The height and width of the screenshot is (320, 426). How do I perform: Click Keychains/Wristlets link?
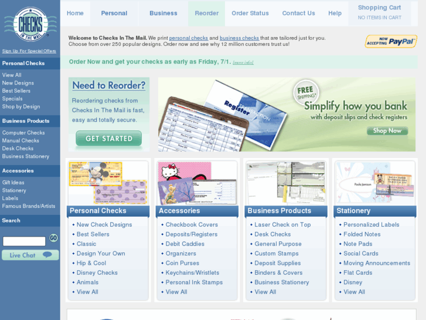point(192,272)
